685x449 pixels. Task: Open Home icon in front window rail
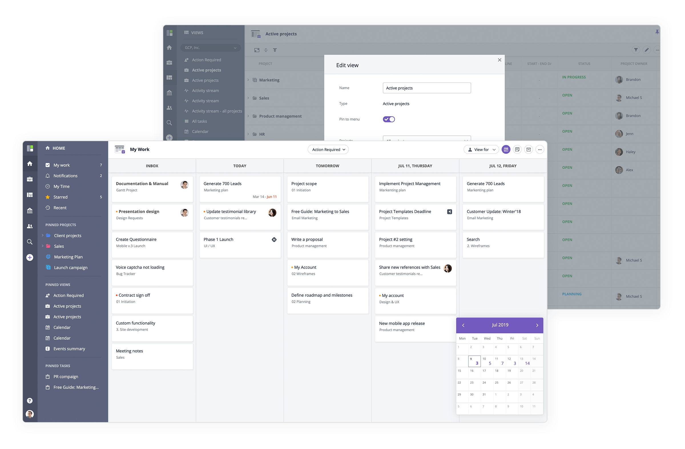(30, 164)
